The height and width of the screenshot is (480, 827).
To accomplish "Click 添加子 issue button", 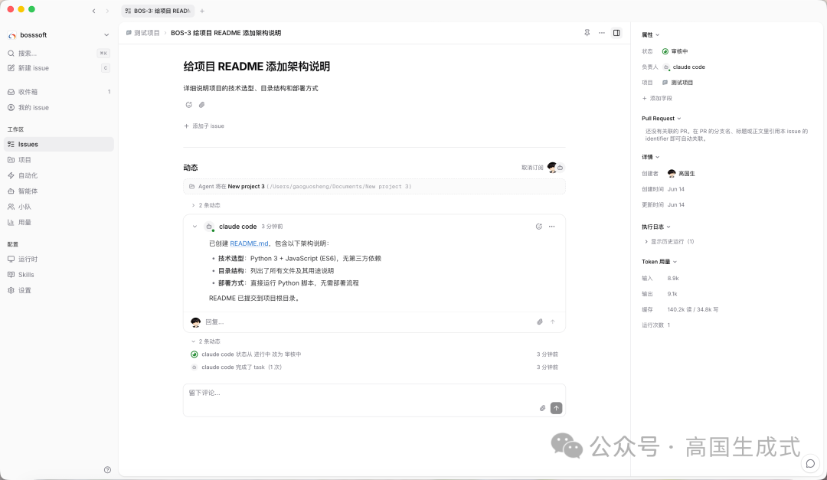I will click(x=204, y=126).
